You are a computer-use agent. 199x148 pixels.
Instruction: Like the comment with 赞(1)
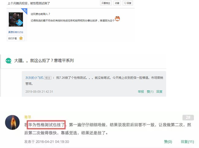click(150, 91)
